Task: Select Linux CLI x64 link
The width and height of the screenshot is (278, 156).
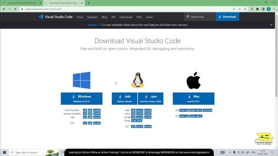Action: coord(133,127)
